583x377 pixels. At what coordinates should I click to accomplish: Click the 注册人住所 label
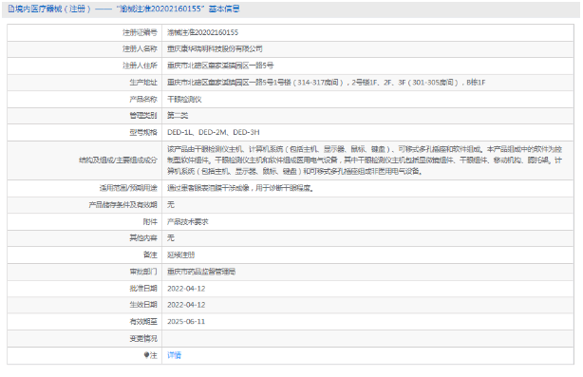[x=141, y=66]
